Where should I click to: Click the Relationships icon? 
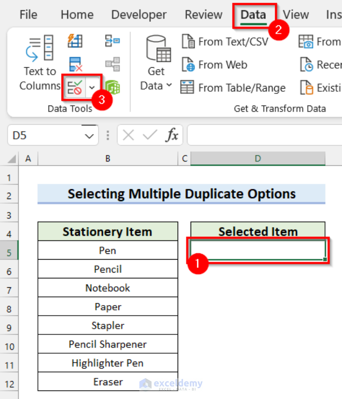coord(112,64)
